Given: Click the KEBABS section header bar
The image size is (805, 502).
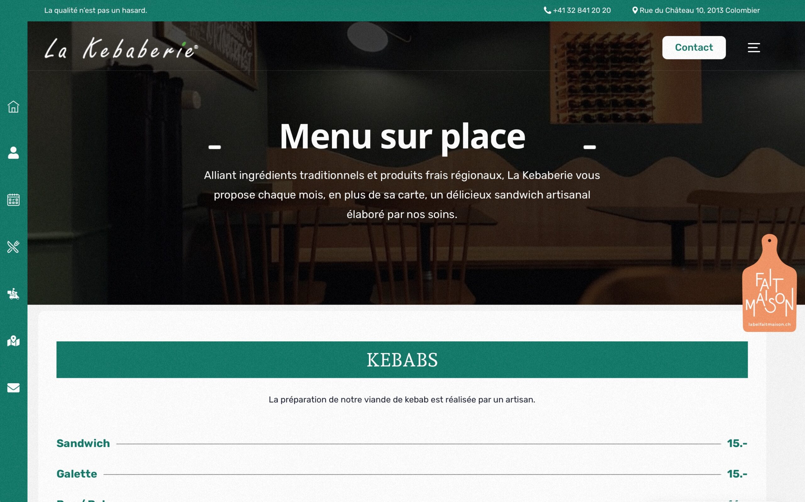Looking at the screenshot, I should click(x=402, y=360).
